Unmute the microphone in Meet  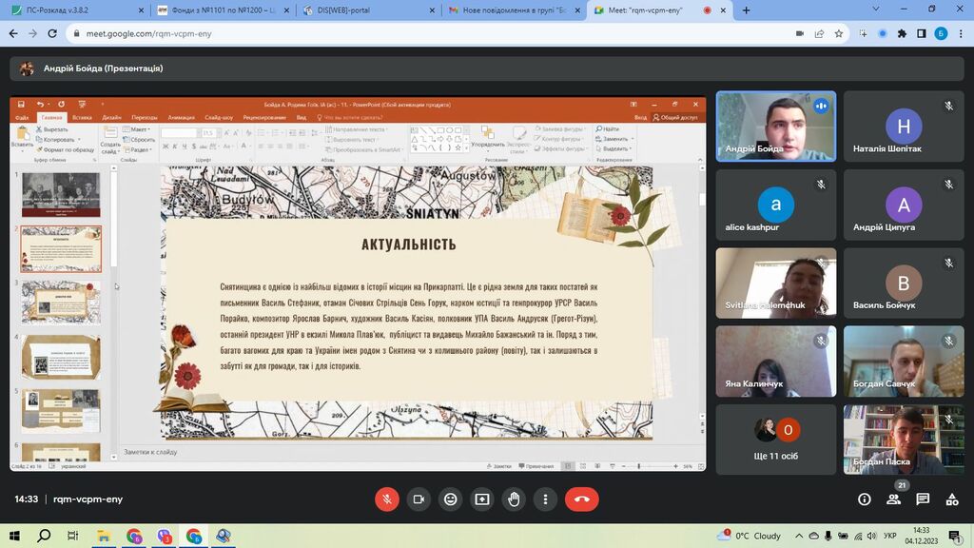[387, 499]
